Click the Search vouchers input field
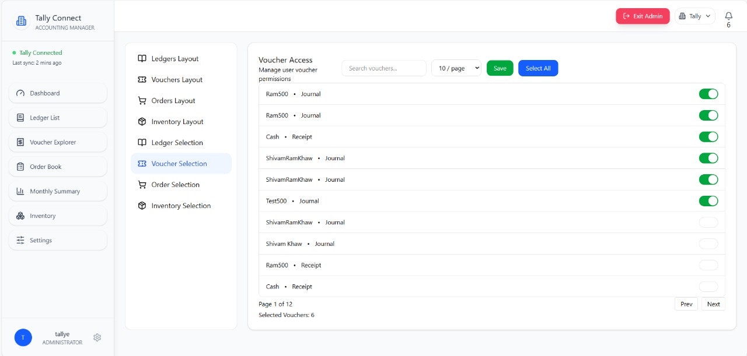Screen dimensions: 747x356 point(384,68)
